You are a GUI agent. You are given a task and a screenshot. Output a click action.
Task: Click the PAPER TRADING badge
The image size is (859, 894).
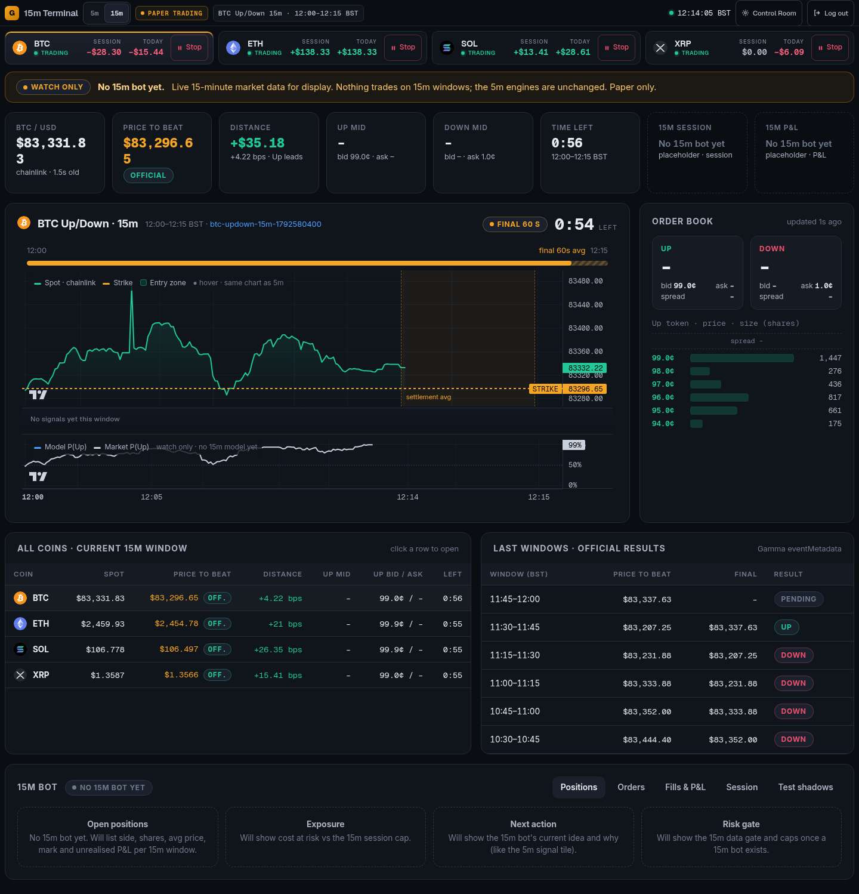(x=172, y=13)
